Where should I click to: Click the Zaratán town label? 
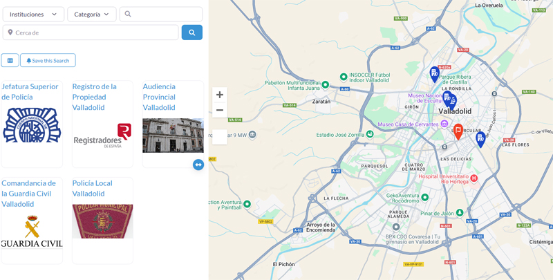pos(321,102)
